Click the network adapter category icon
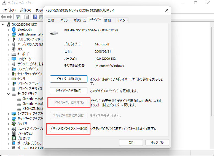This screenshot has height=156, width=214. (14, 119)
